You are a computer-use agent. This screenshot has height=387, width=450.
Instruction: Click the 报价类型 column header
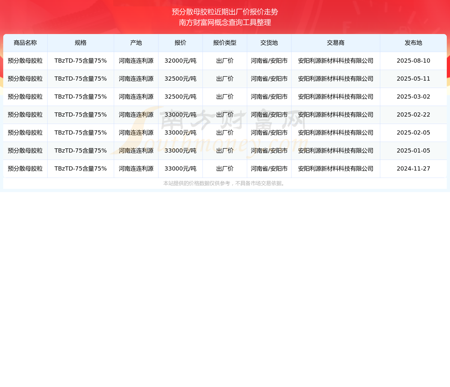click(225, 43)
